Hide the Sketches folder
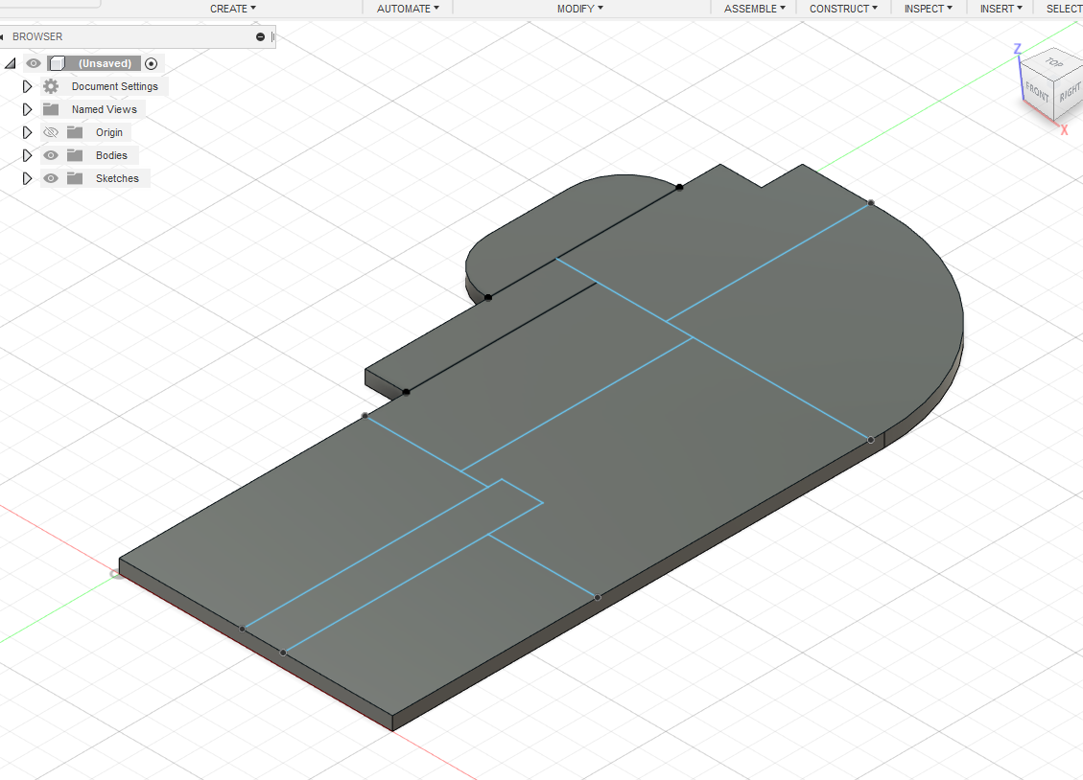1083x780 pixels. coord(51,178)
